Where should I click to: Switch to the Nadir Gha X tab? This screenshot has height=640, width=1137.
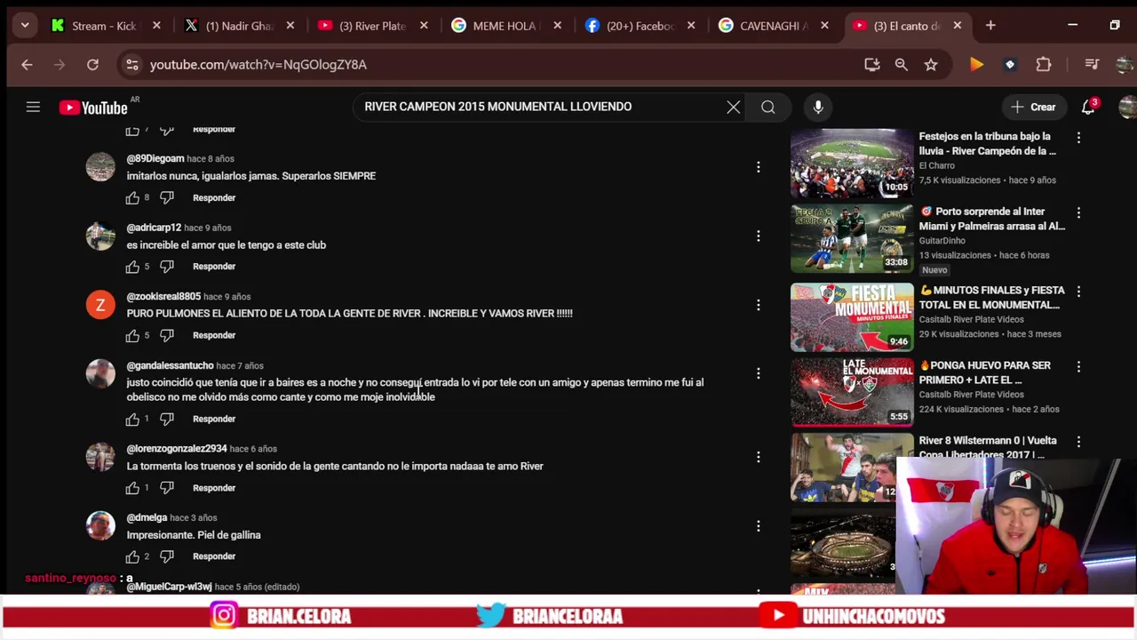pyautogui.click(x=239, y=26)
